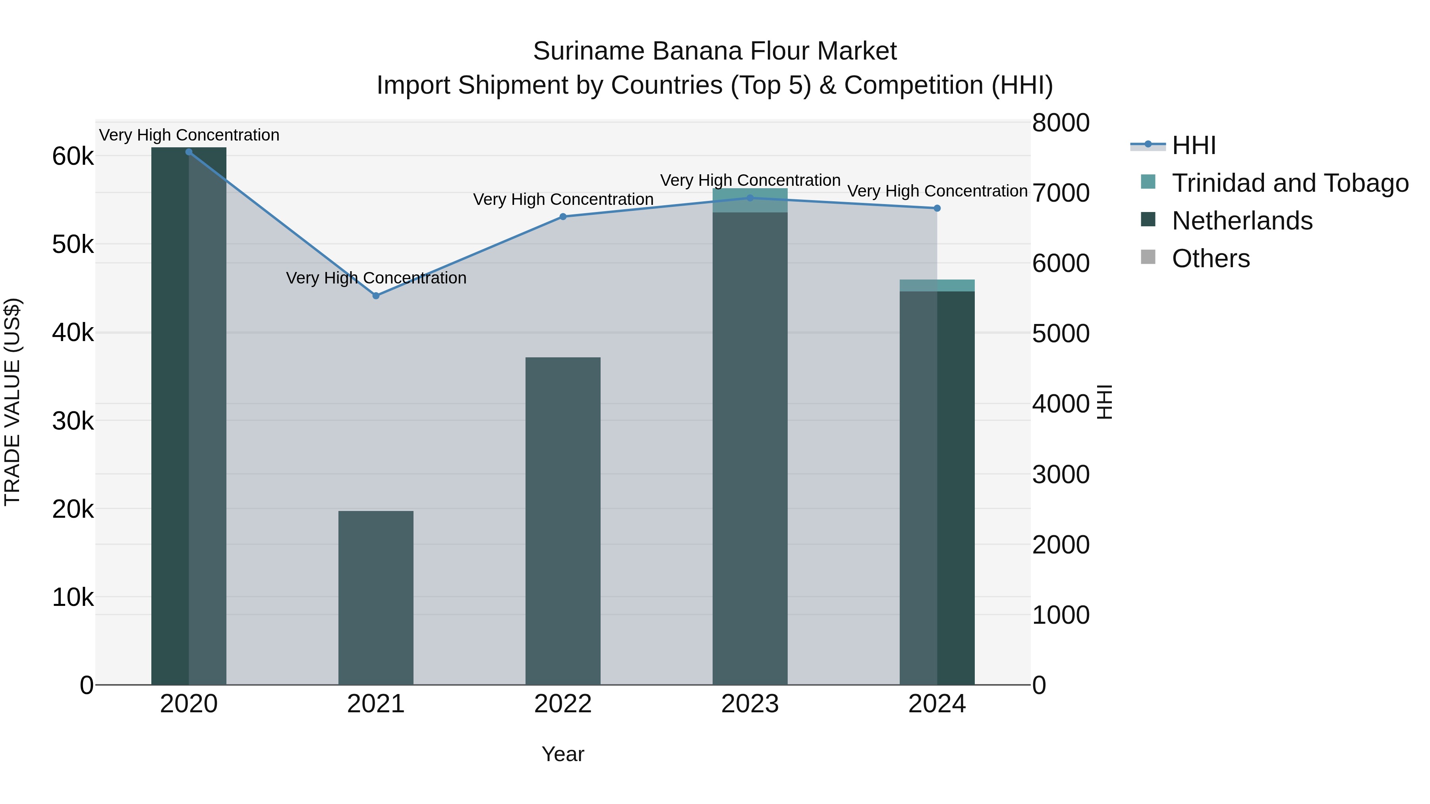Screen dimensions: 1430x804
Task: Click the 2022 x-axis label
Action: point(563,704)
